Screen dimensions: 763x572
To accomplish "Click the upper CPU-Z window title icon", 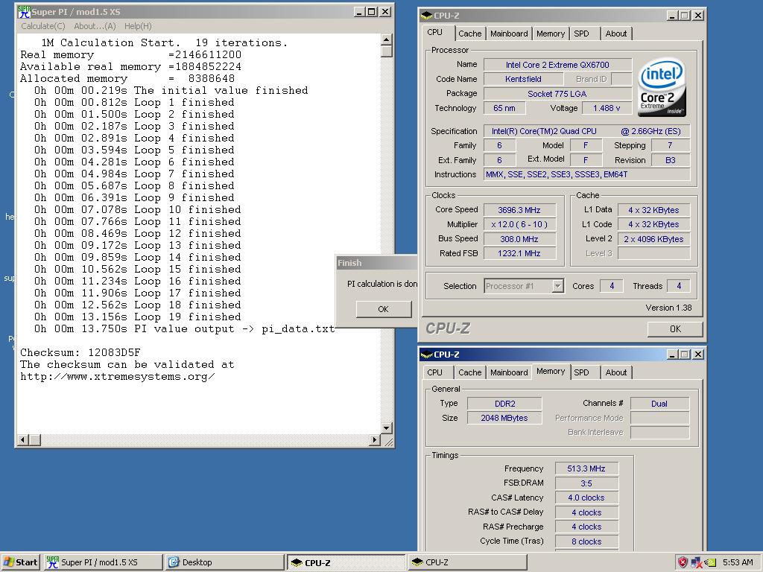I will pos(426,16).
